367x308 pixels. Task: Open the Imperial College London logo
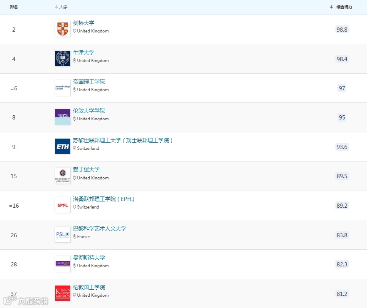[62, 88]
